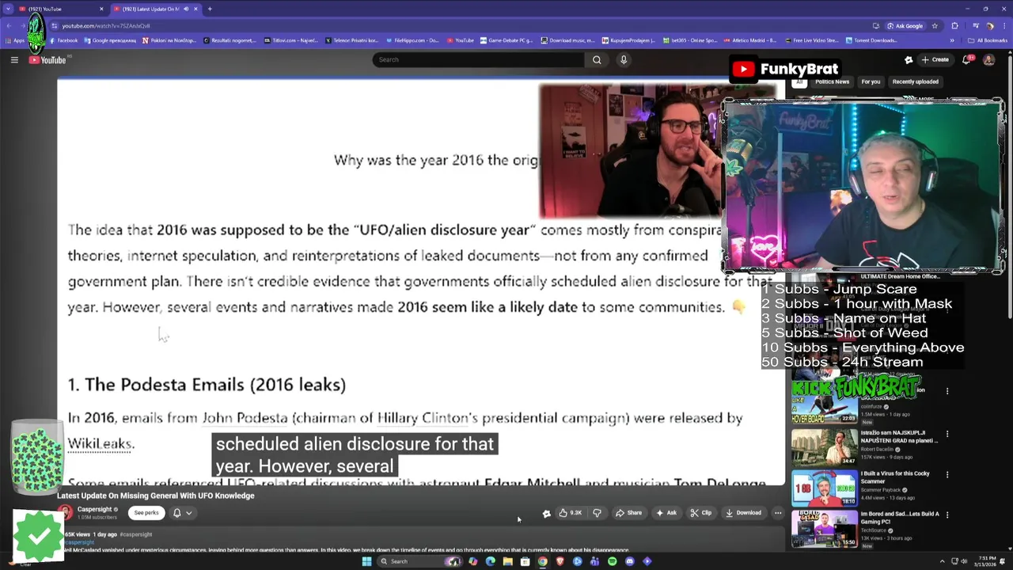Viewport: 1013px width, 570px height.
Task: Select the Recently uploaded chip
Action: point(916,82)
